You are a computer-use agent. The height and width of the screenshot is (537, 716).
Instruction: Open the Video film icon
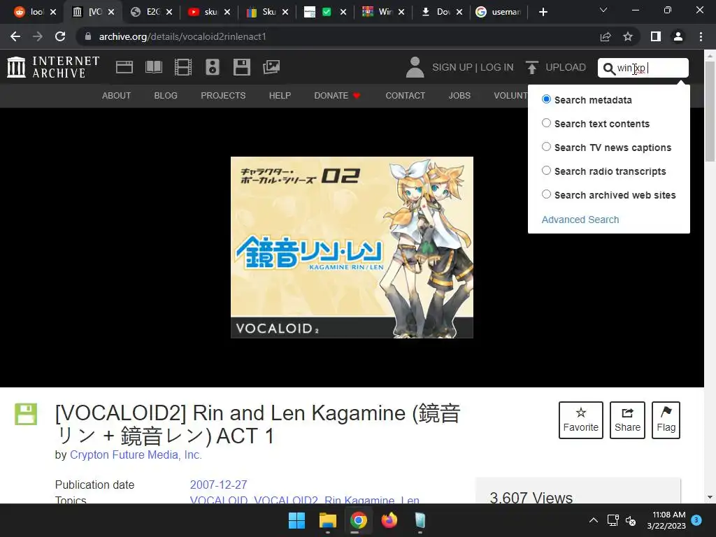[183, 67]
